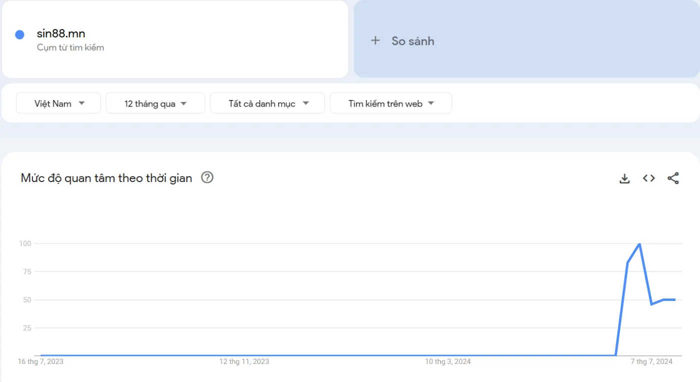Viewport: 700px width, 382px height.
Task: Open the embed code icon
Action: point(649,178)
